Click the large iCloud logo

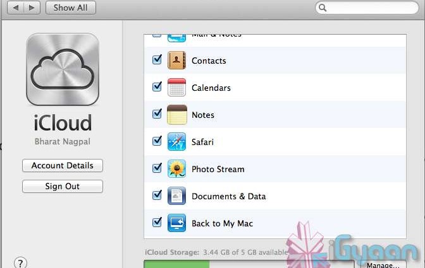[x=63, y=70]
